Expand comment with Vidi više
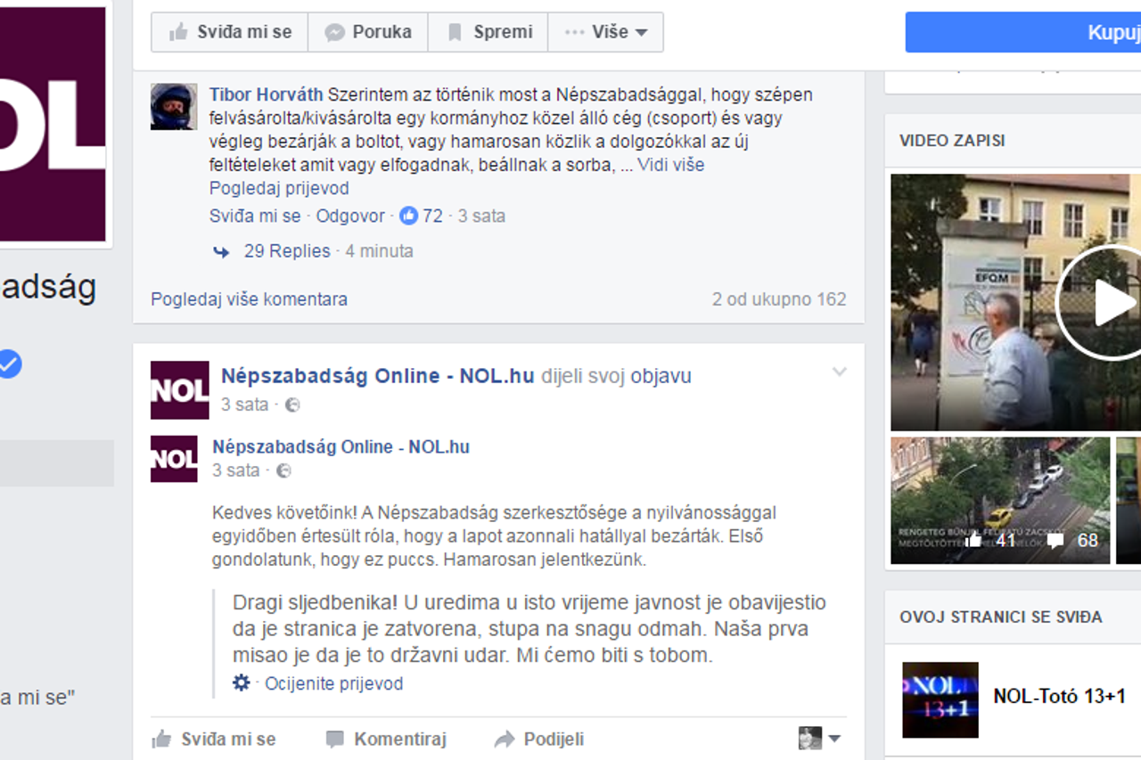The height and width of the screenshot is (760, 1141). pyautogui.click(x=670, y=165)
